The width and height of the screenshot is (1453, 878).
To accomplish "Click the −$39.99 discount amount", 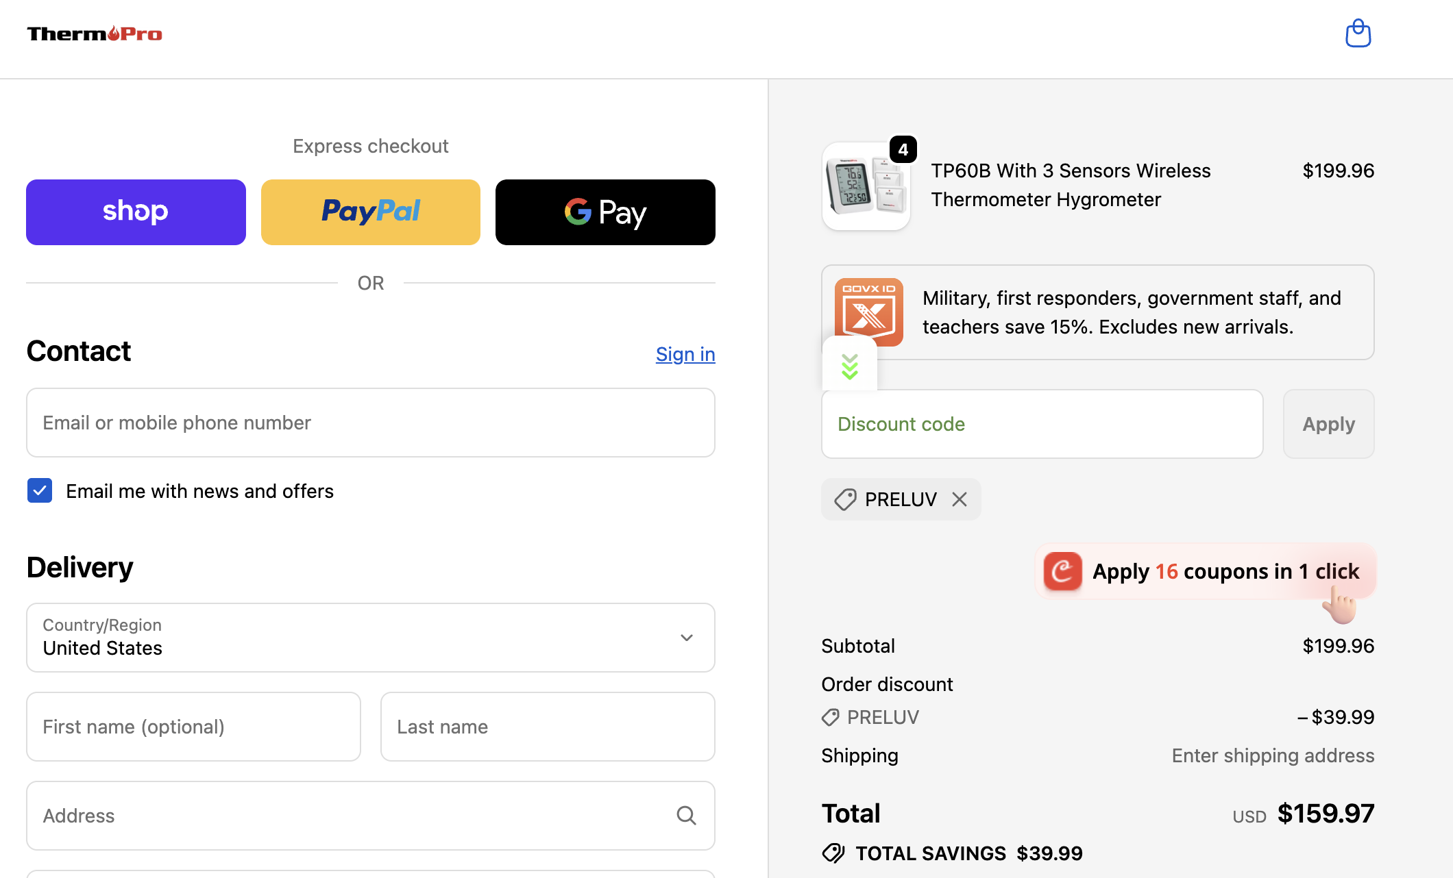I will click(1335, 717).
